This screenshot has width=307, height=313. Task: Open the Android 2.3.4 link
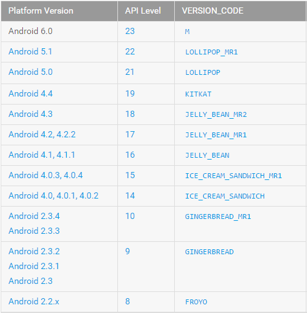tap(34, 216)
